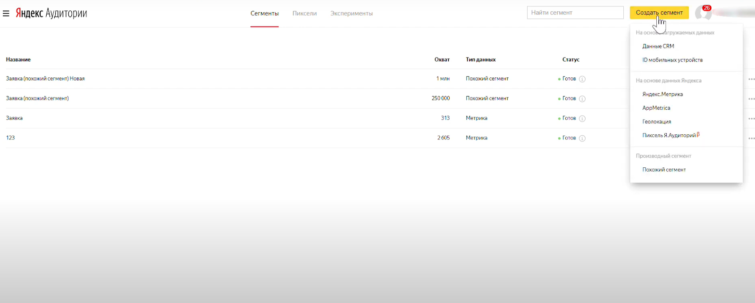Open the hamburger navigation menu
This screenshot has width=755, height=303.
coord(6,13)
